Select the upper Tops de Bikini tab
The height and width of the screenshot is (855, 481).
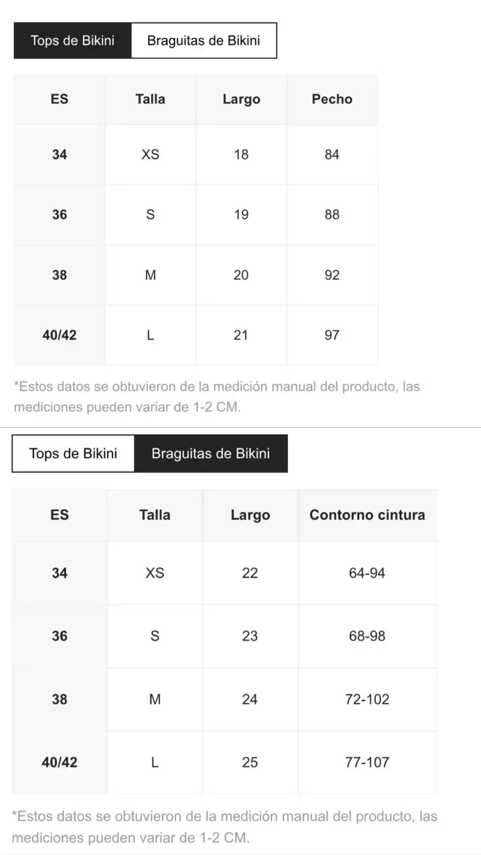[x=72, y=40]
